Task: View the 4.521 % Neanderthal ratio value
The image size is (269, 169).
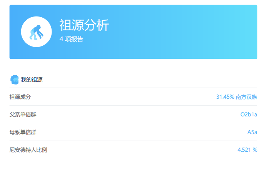Action: pyautogui.click(x=247, y=150)
